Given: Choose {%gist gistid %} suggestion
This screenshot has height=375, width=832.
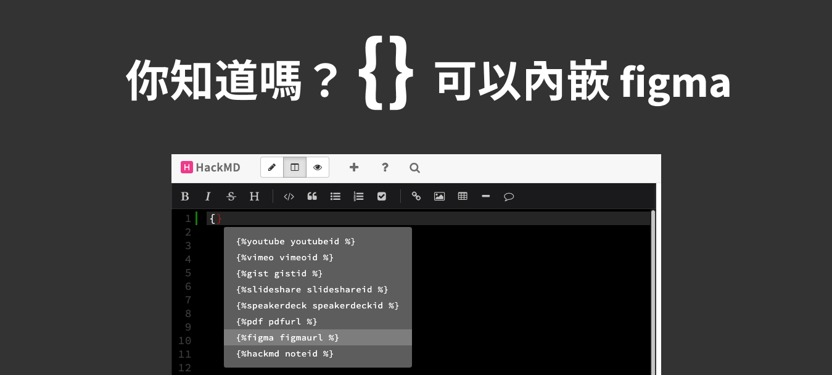Looking at the screenshot, I should point(318,273).
